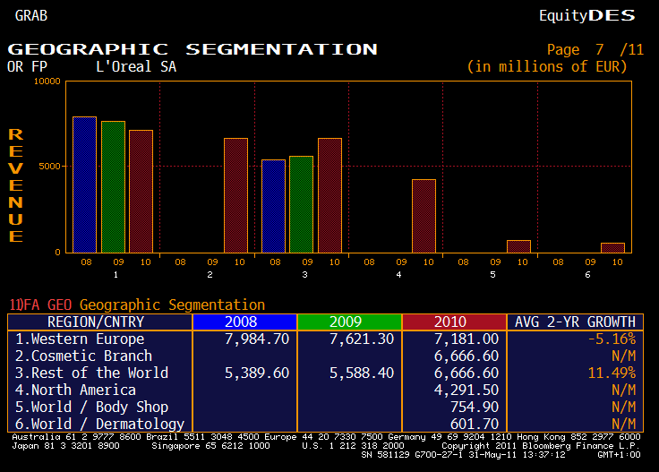Click the EquityDES function label

[x=586, y=15]
